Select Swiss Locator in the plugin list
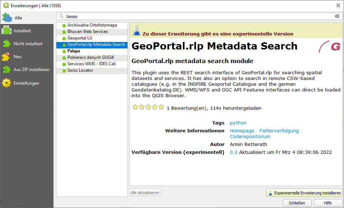Image resolution: width=344 pixels, height=208 pixels. point(92,71)
